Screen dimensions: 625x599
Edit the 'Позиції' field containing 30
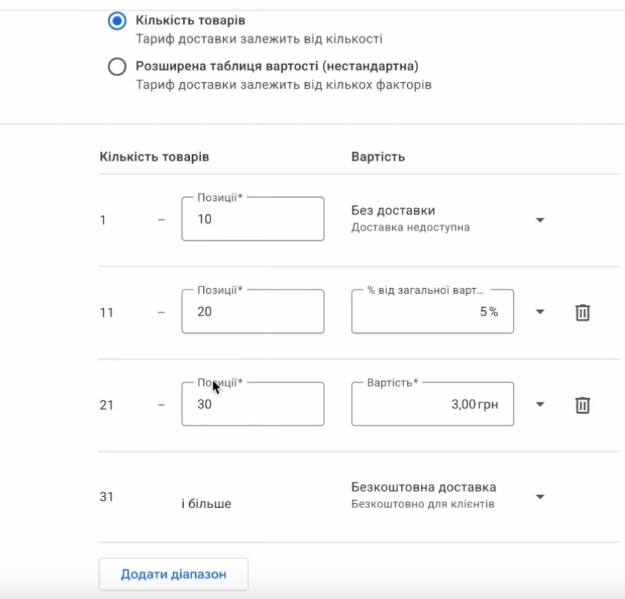click(253, 405)
